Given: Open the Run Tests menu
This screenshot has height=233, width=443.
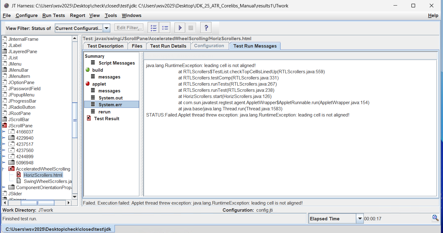Looking at the screenshot, I should [54, 15].
